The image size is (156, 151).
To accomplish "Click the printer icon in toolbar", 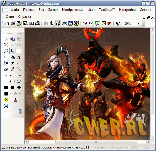I will point(38,24).
